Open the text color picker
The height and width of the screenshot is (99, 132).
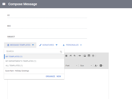click(96, 66)
